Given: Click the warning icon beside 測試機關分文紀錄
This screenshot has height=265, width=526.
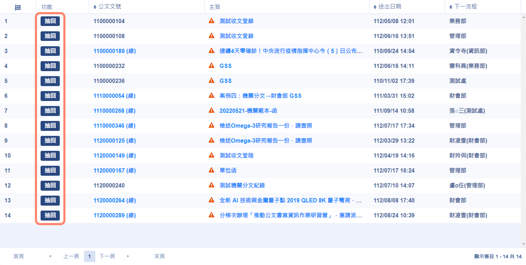Looking at the screenshot, I should click(211, 185).
